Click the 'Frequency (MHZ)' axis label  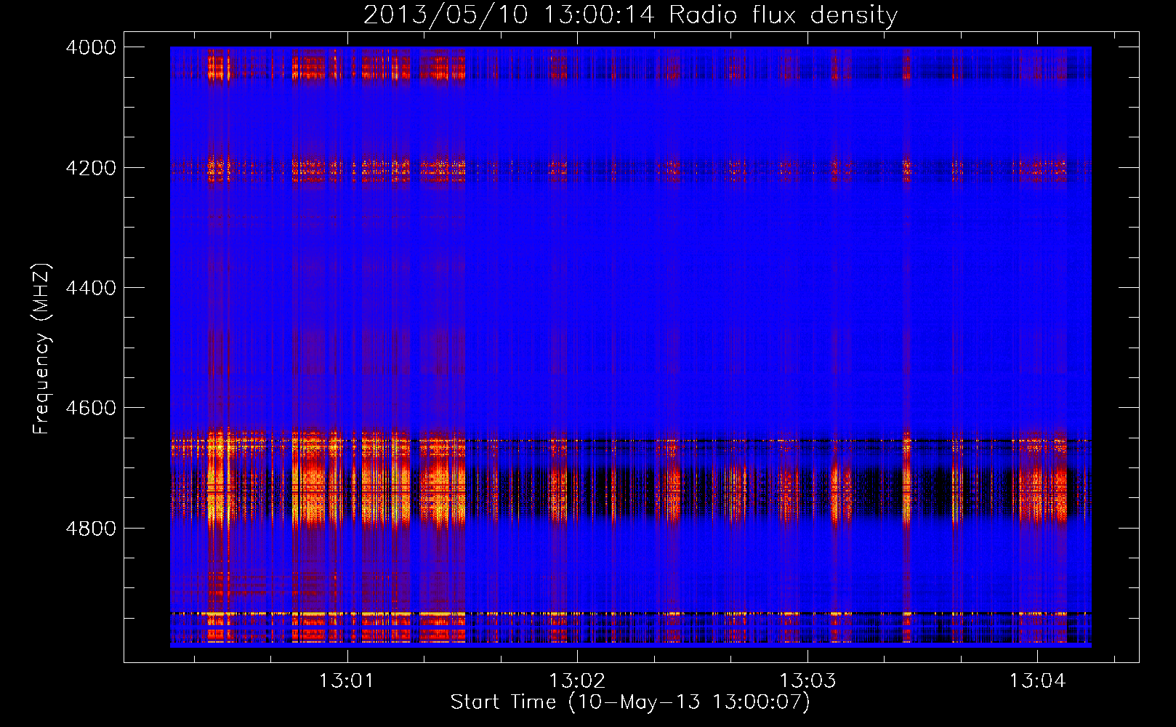tap(41, 349)
